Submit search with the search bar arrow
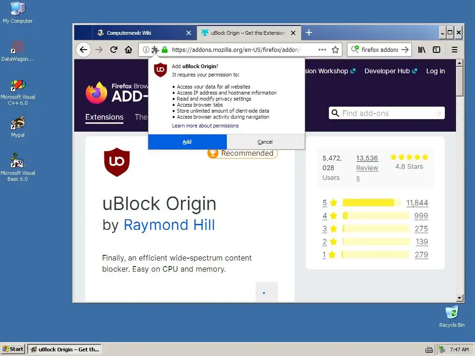The height and width of the screenshot is (356, 475). click(405, 50)
